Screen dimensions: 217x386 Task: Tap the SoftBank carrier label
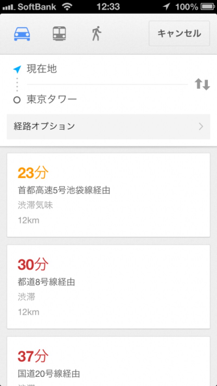click(x=37, y=7)
